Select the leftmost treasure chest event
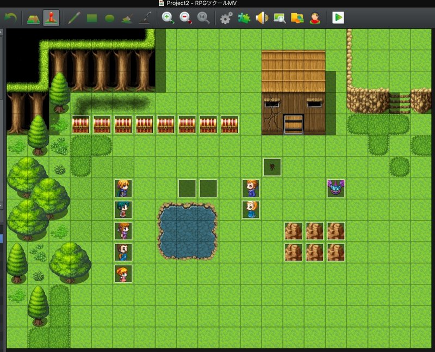435x352 pixels. click(80, 124)
